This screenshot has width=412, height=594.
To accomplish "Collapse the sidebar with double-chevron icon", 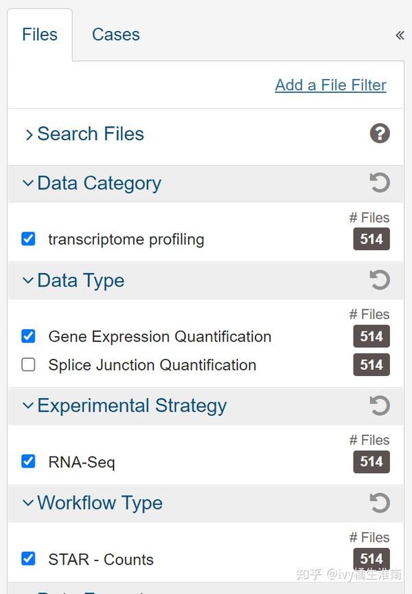I will pos(400,35).
